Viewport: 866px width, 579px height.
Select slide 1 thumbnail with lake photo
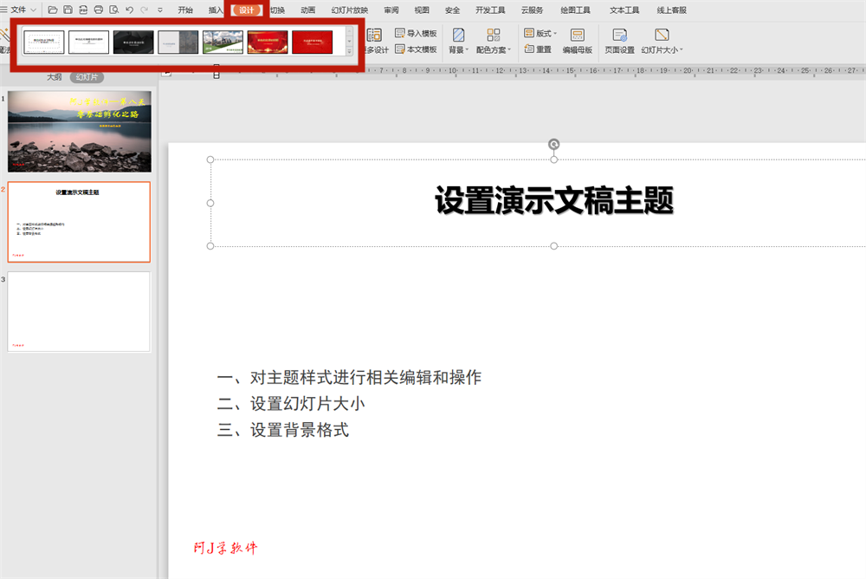(x=79, y=132)
